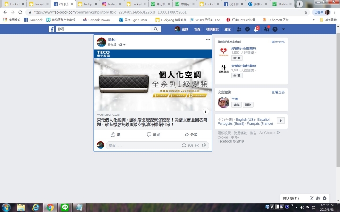This screenshot has width=340, height=212.
Task: Open File Explorer folder from taskbar
Action: [x=21, y=207]
